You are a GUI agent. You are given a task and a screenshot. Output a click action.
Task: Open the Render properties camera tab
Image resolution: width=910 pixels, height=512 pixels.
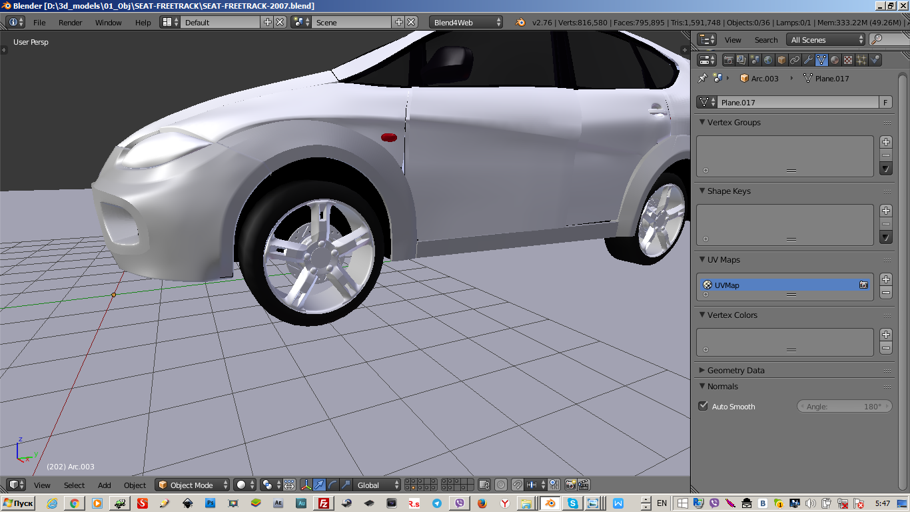point(729,60)
